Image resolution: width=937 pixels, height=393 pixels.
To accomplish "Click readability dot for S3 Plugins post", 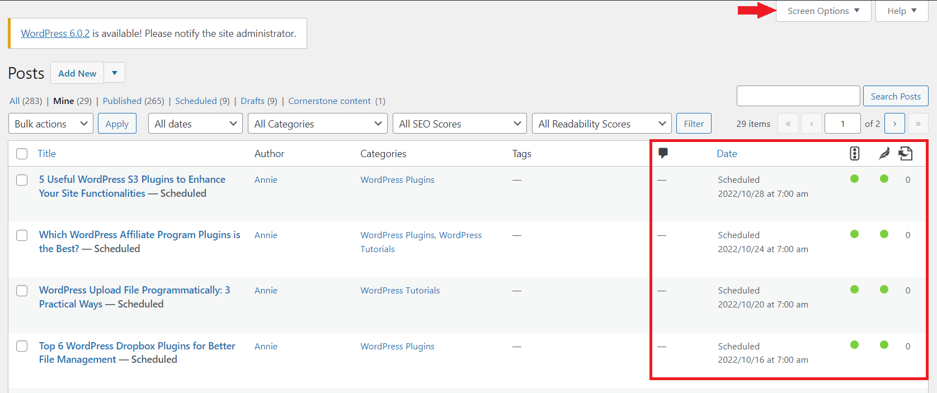I will click(884, 179).
